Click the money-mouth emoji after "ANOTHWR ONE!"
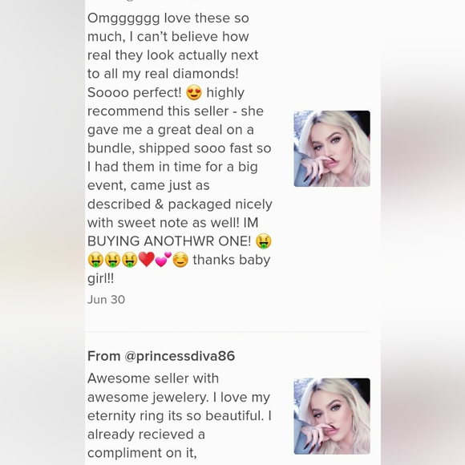Screen dimensions: 465x465 263,241
